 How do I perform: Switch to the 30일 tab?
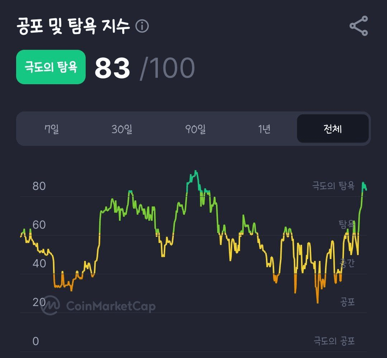[x=122, y=129]
